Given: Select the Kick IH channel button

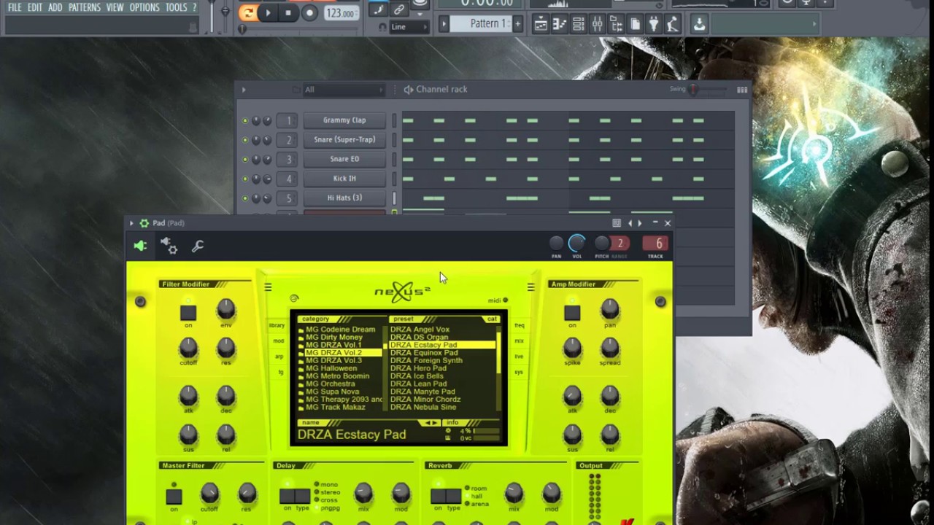Looking at the screenshot, I should pos(344,179).
